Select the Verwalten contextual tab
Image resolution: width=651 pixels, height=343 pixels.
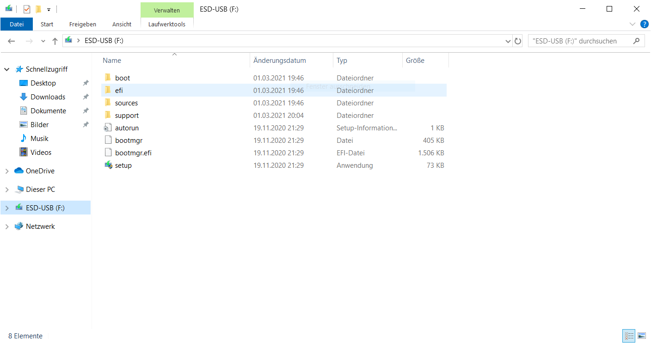point(167,10)
